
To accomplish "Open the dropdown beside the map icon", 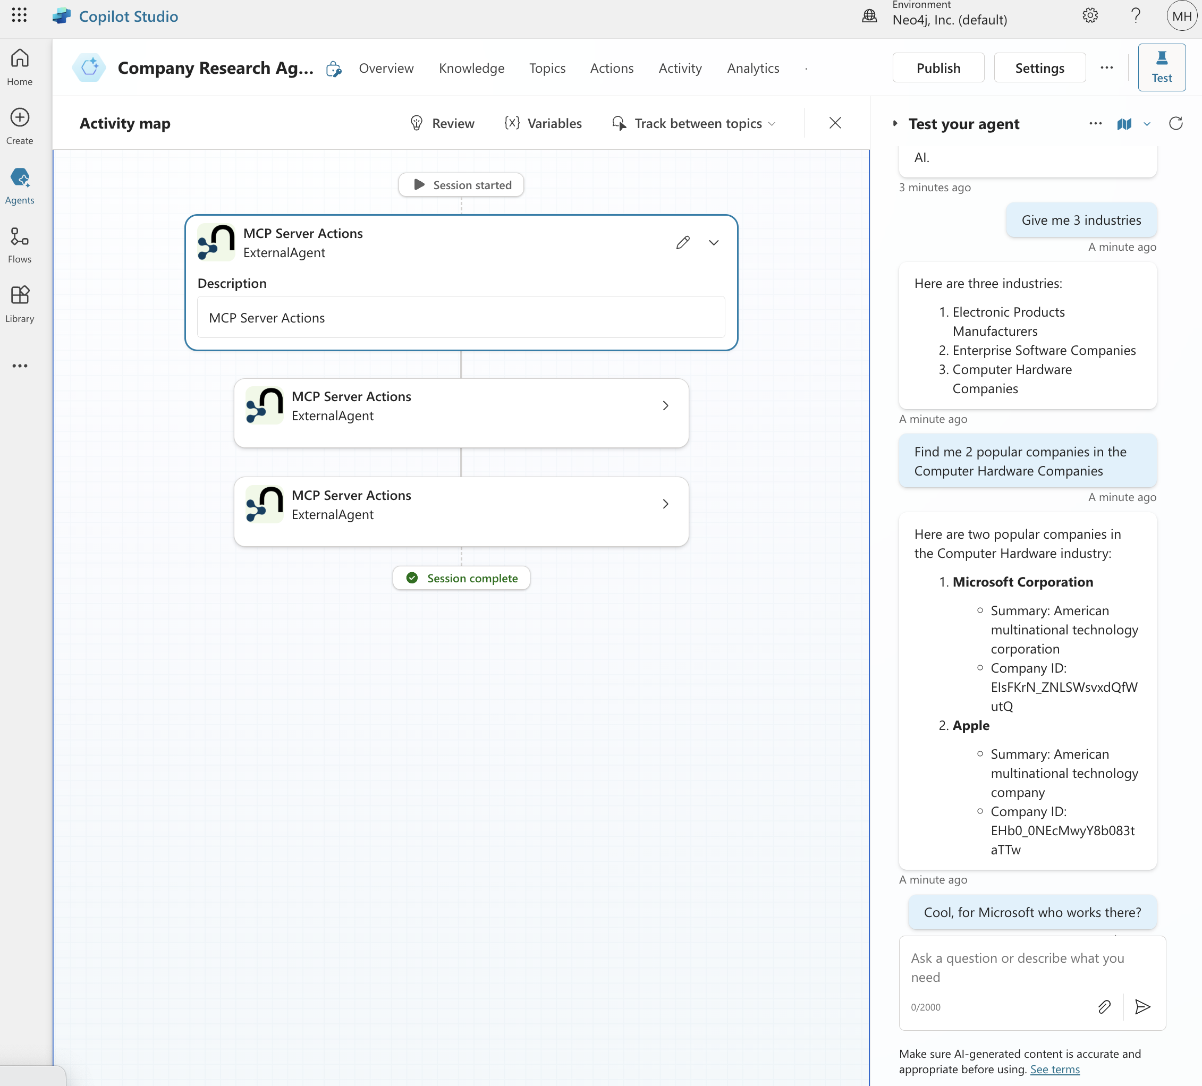I will coord(1147,124).
